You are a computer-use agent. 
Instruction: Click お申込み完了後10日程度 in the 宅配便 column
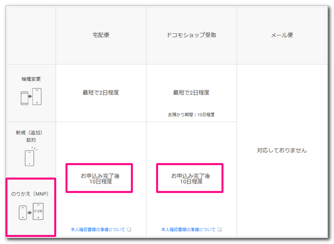tap(100, 179)
